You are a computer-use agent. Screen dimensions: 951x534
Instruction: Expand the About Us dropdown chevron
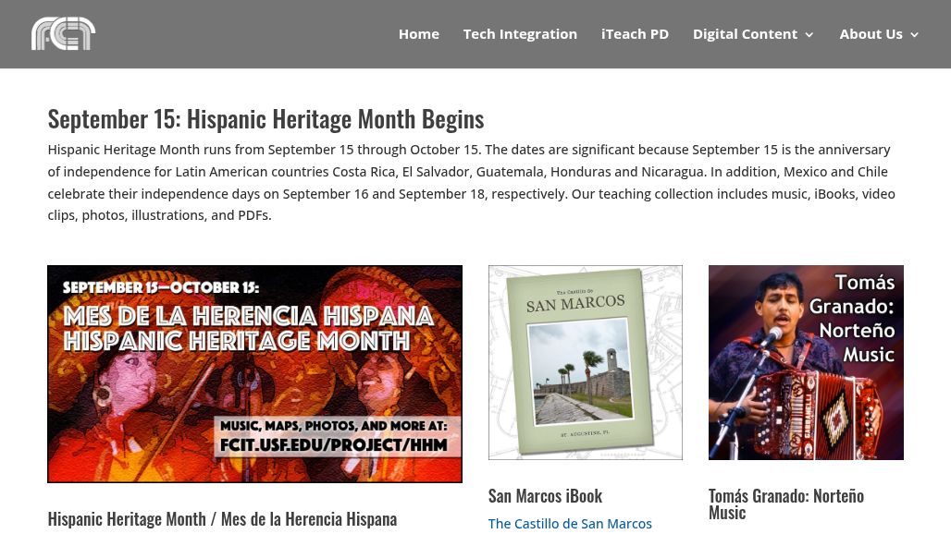(915, 35)
